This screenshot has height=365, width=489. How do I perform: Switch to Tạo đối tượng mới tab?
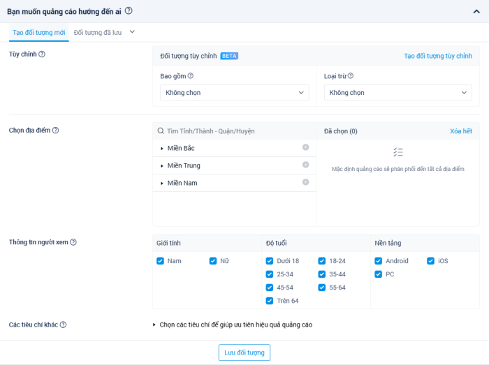[39, 32]
